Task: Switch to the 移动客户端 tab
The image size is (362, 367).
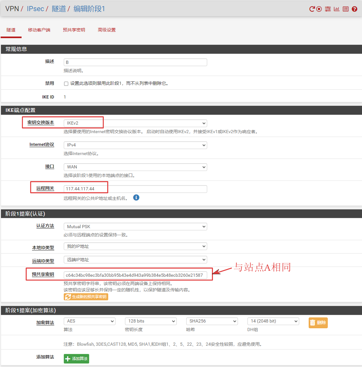Action: coord(39,30)
